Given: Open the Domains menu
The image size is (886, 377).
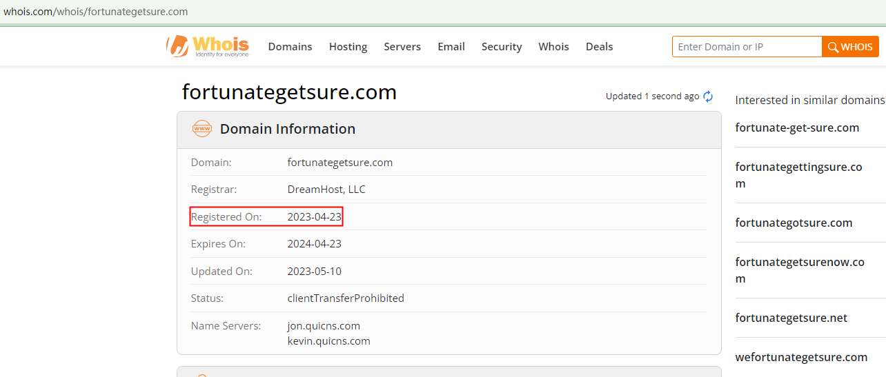Looking at the screenshot, I should (x=290, y=47).
